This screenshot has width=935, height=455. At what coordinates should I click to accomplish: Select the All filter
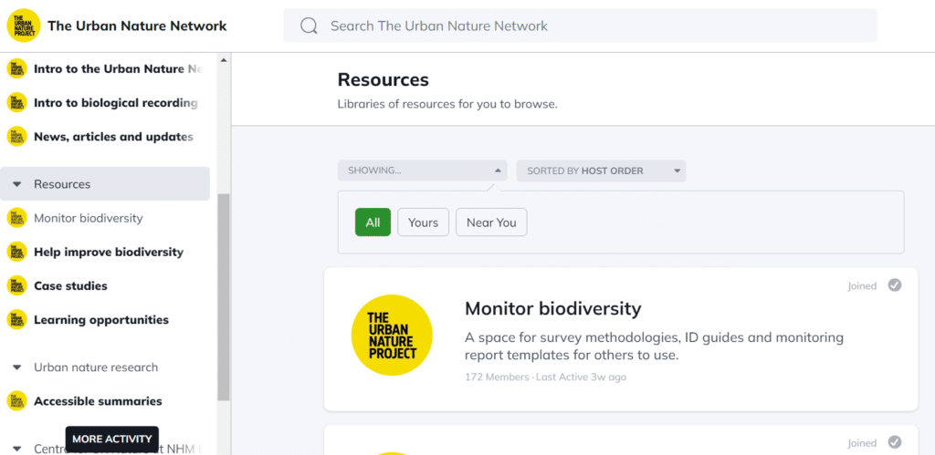point(373,222)
